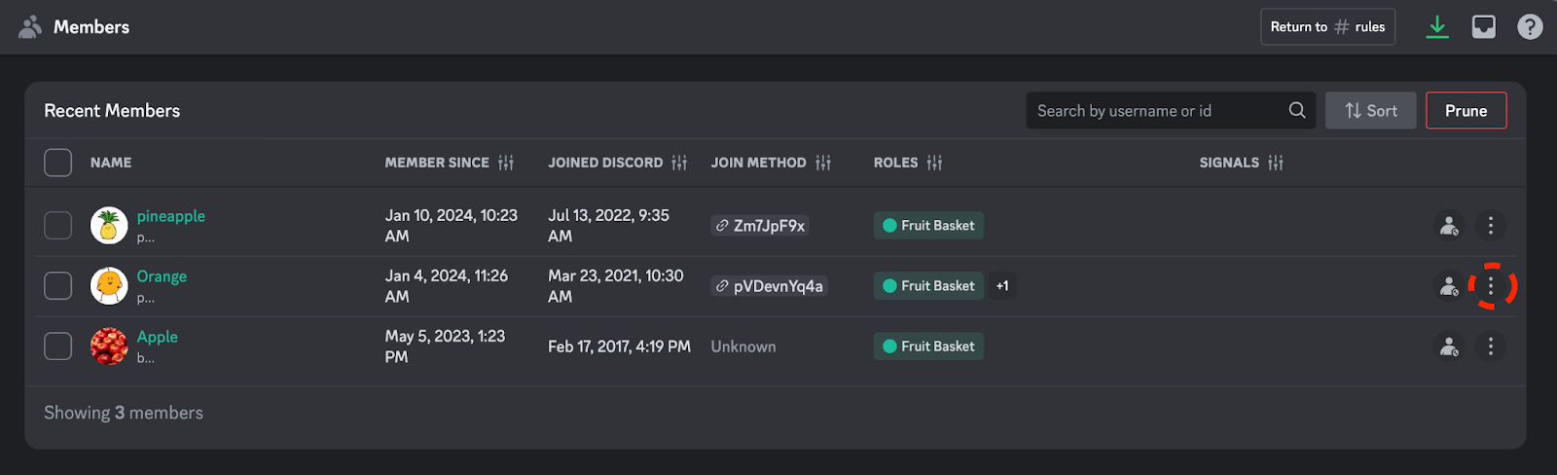Tick the checkbox for Apple

point(58,347)
